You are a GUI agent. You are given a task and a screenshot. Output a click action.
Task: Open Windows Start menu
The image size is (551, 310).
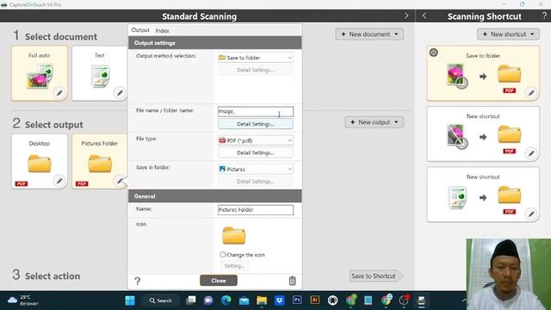130,301
